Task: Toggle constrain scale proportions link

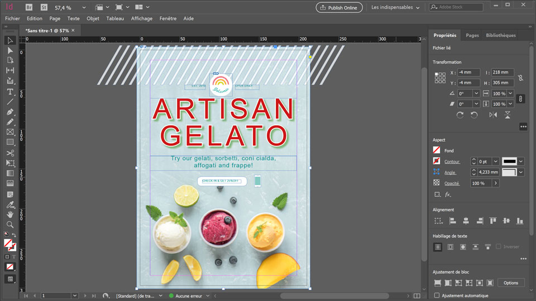Action: (x=520, y=99)
